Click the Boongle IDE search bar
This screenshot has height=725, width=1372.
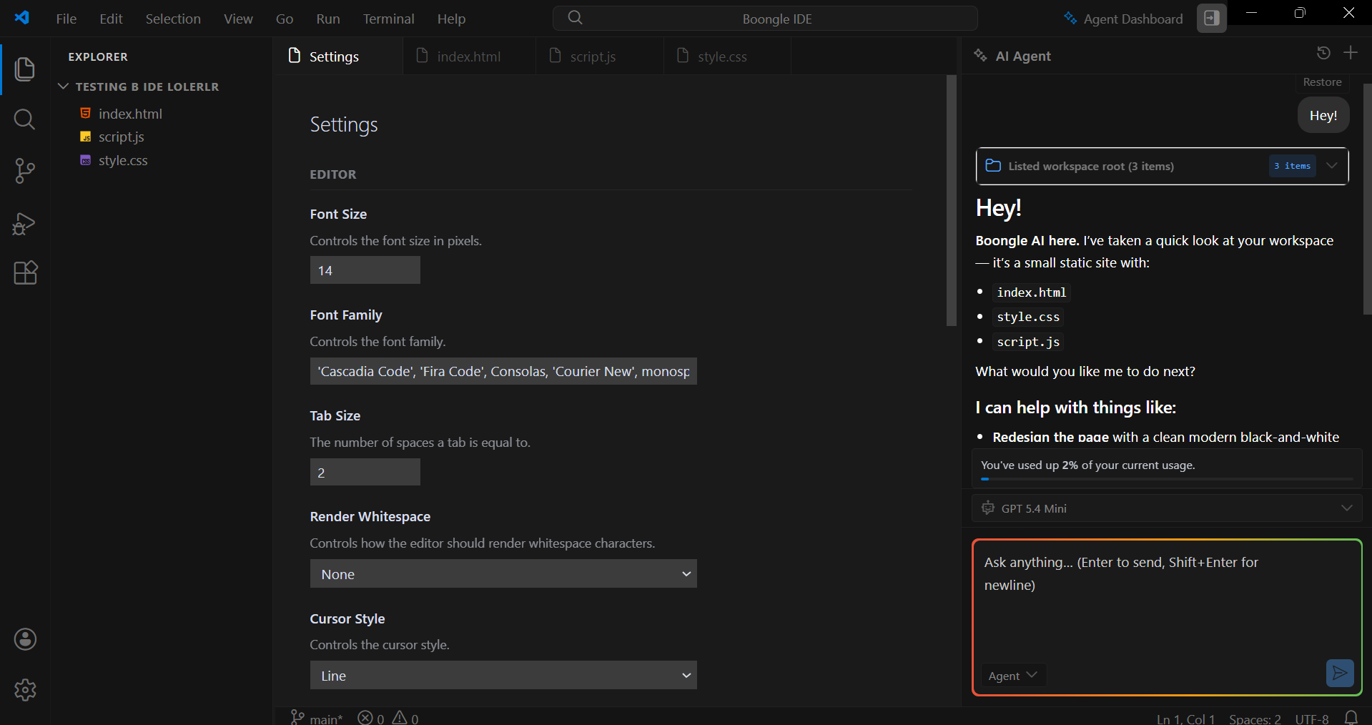pyautogui.click(x=765, y=19)
